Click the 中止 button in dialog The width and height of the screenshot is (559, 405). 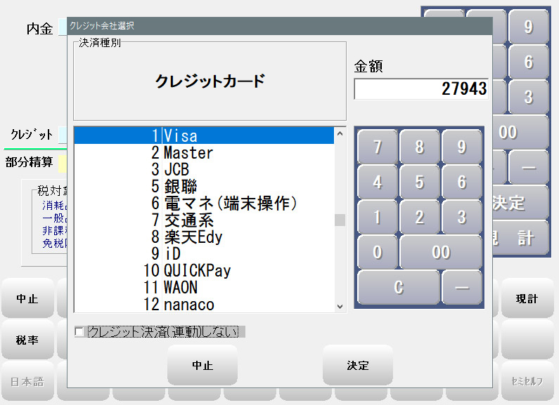coord(203,366)
